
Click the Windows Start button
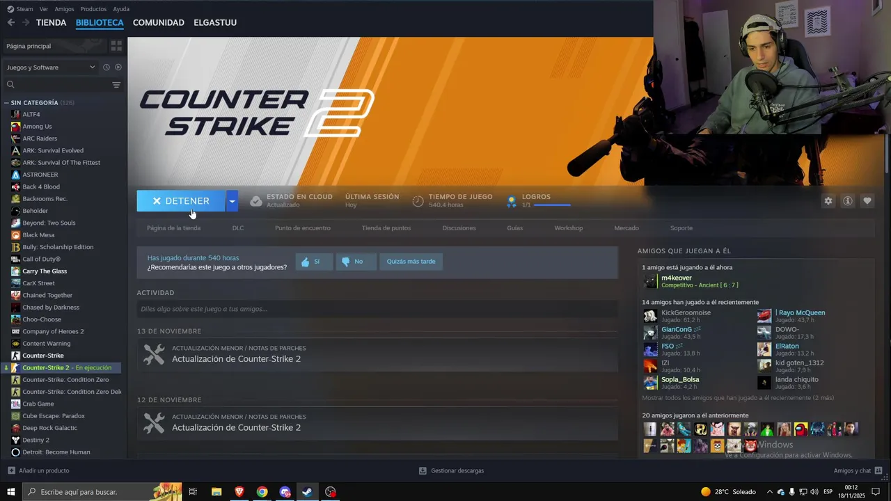[x=11, y=492]
